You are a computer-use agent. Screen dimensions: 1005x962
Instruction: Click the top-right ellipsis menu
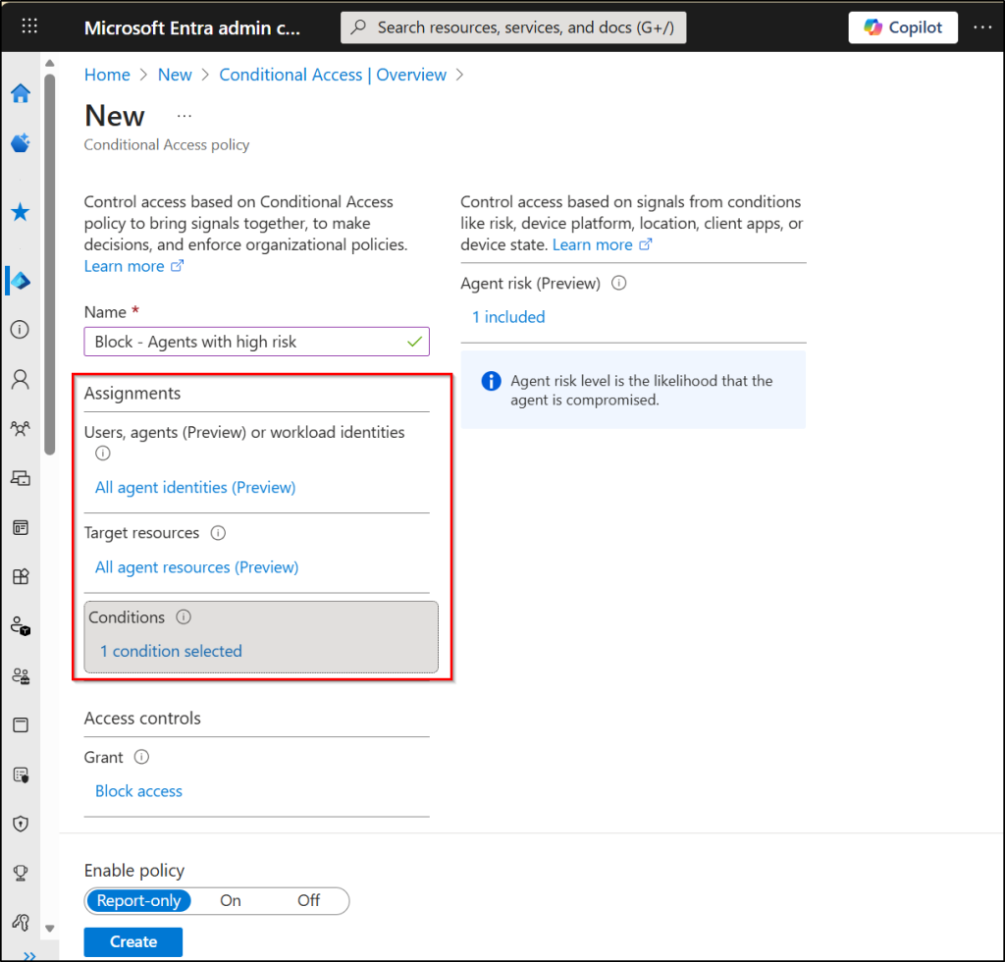[x=982, y=27]
